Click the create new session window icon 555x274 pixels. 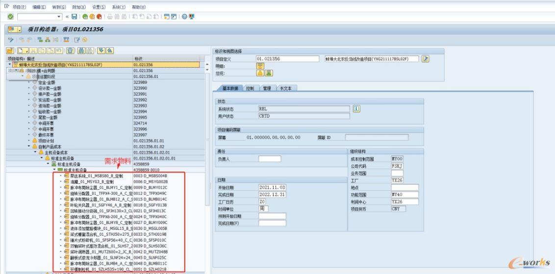tap(167, 17)
